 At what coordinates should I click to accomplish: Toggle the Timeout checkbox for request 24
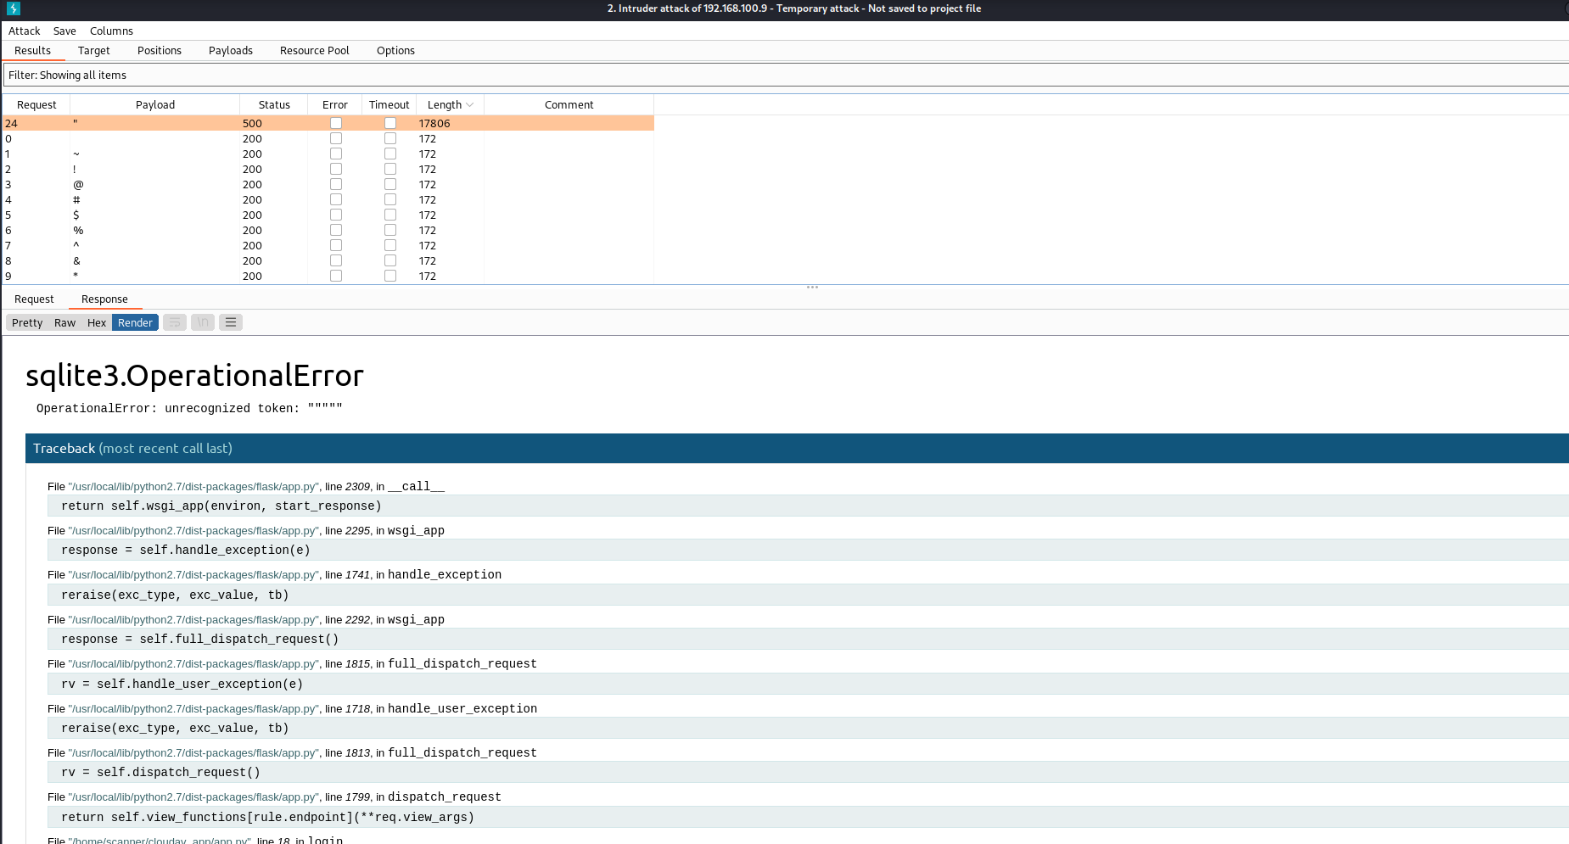(390, 123)
